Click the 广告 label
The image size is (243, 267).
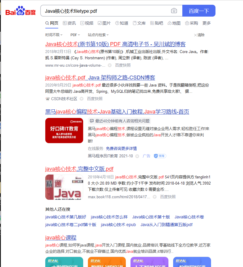click(x=147, y=156)
